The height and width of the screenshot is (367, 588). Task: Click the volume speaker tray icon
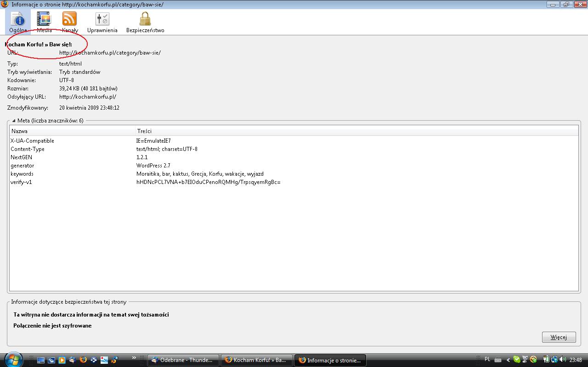563,360
